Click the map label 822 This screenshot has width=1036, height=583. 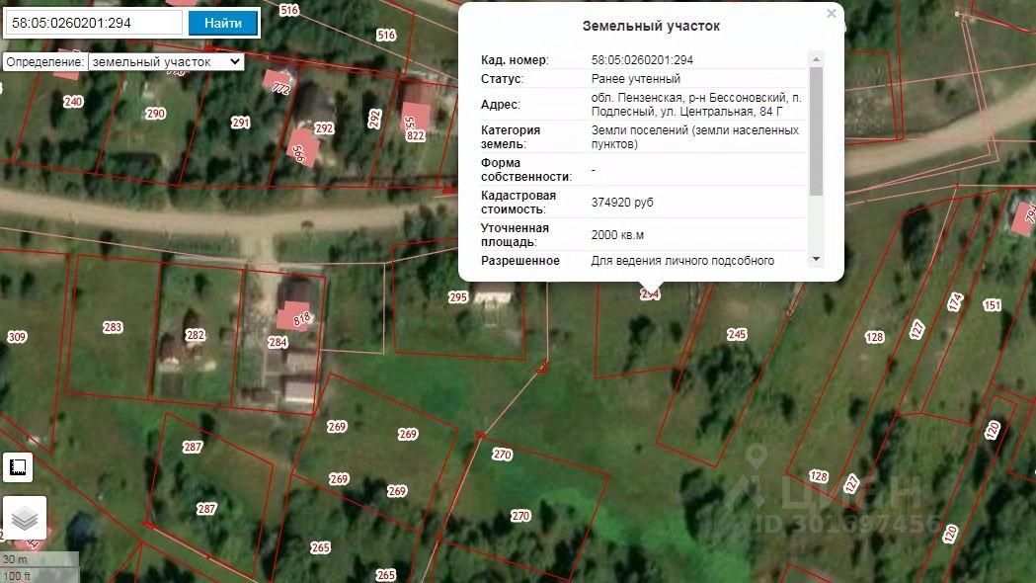click(x=416, y=136)
